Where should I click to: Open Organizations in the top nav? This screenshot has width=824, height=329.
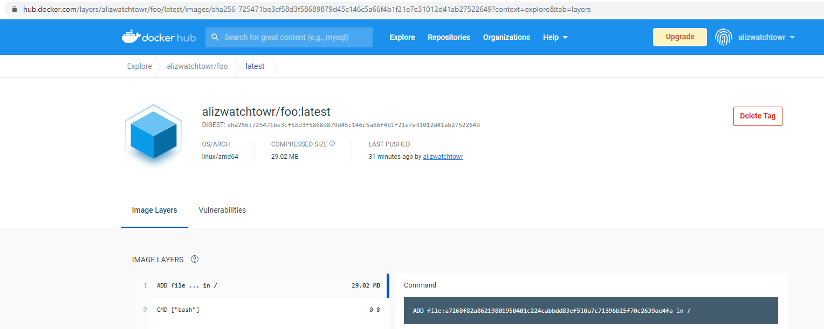(506, 37)
